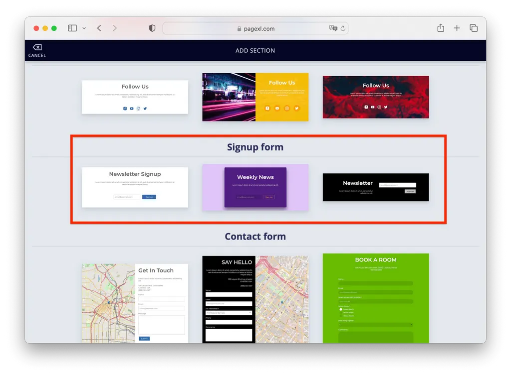Select the Get In Touch map template
Screen dimensions: 511x376
click(135, 303)
